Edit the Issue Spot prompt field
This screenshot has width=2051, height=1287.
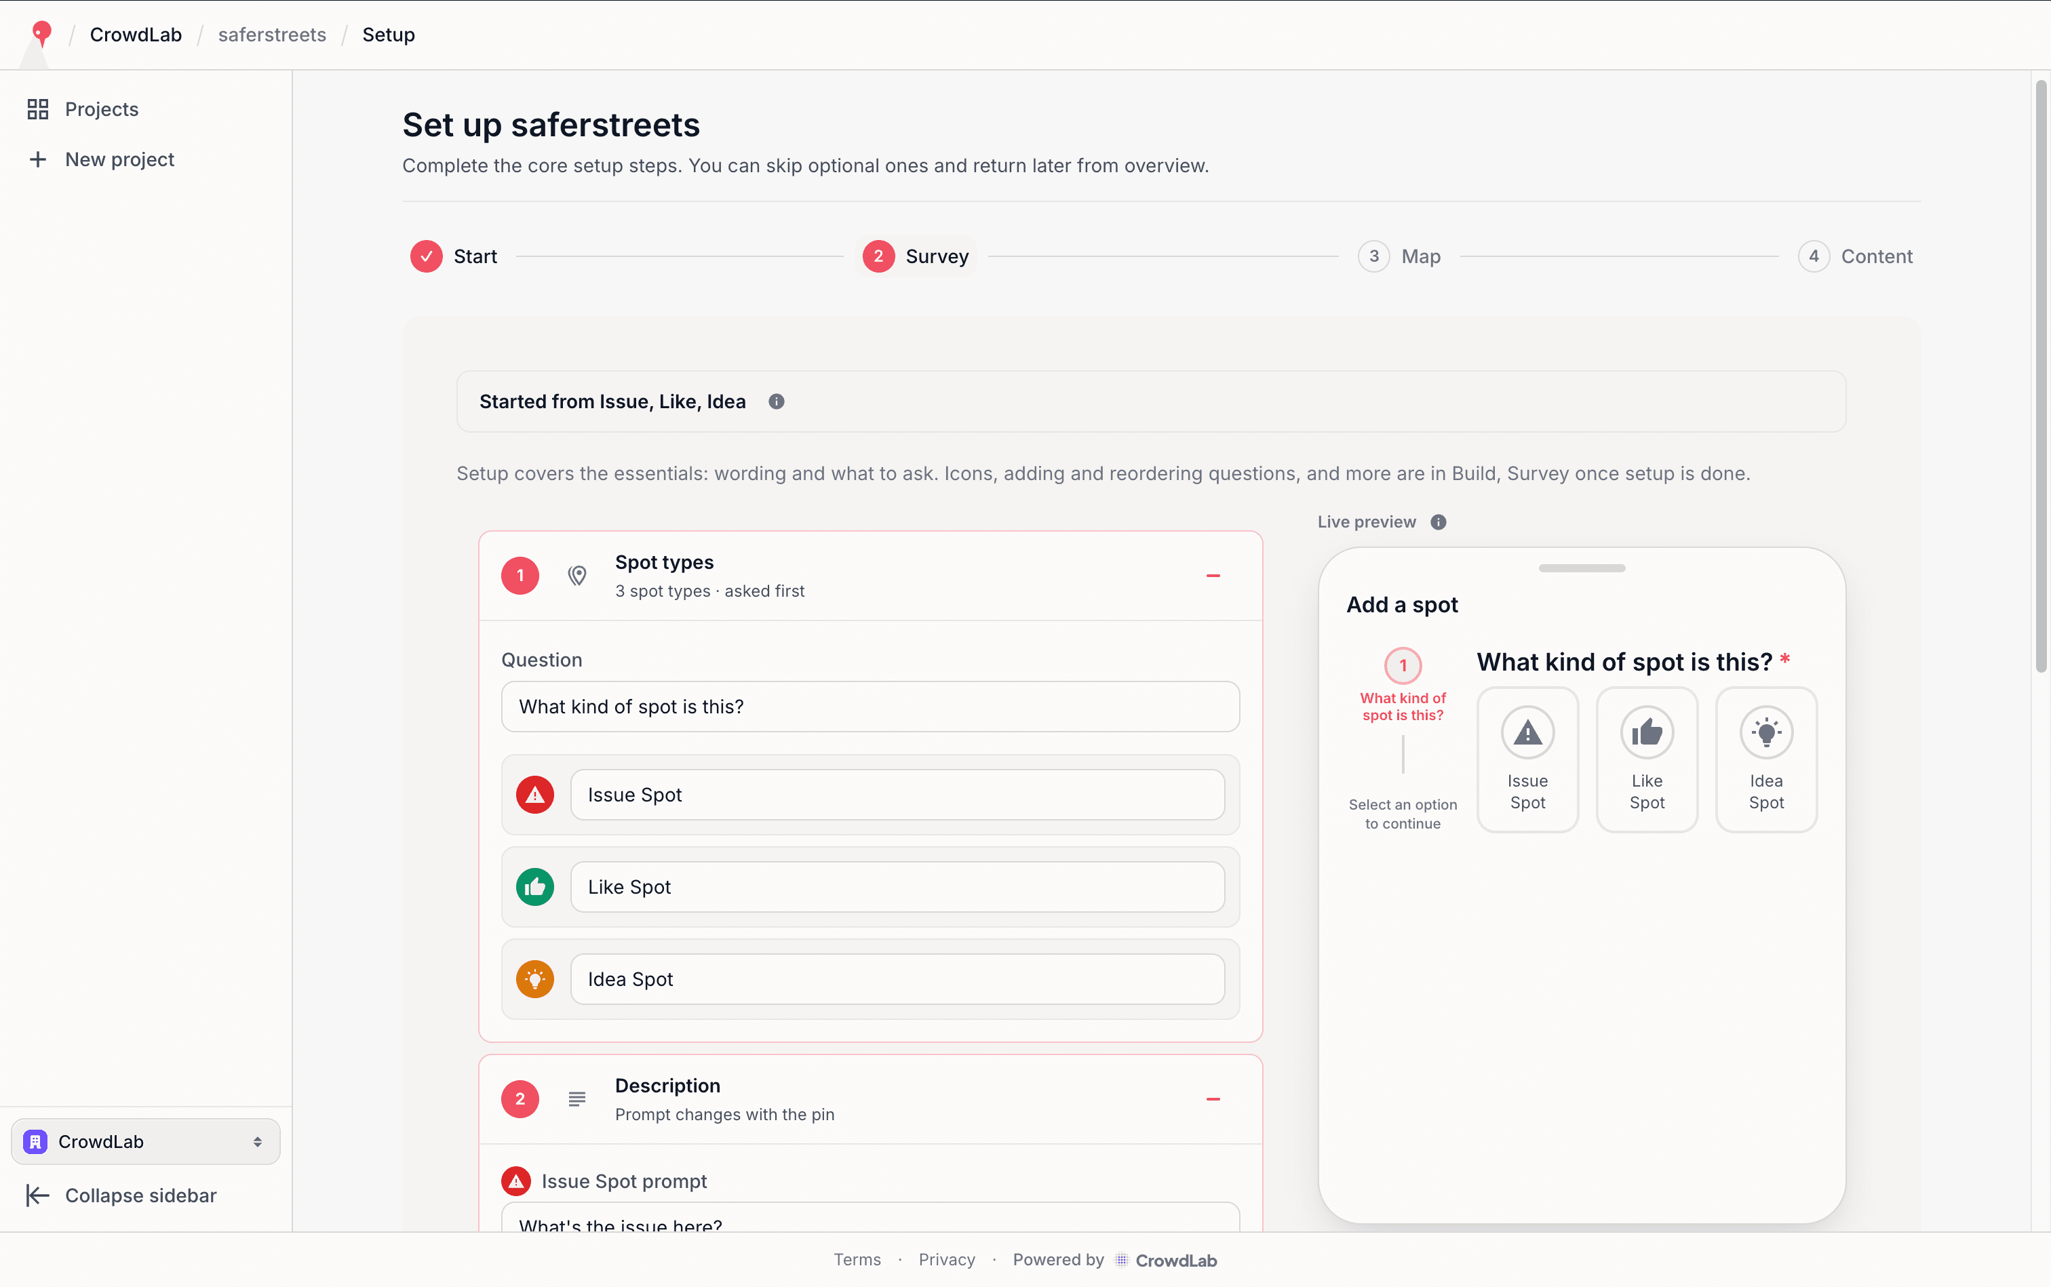[x=870, y=1217]
